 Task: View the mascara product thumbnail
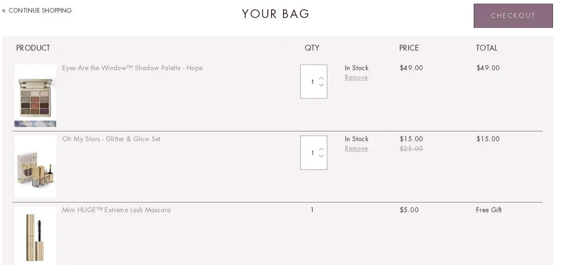[35, 236]
